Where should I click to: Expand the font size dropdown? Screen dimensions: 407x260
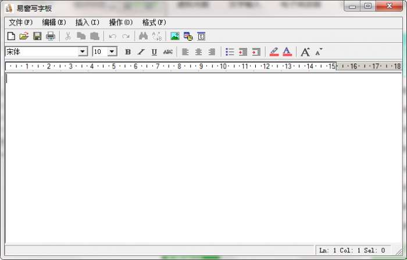coord(112,52)
